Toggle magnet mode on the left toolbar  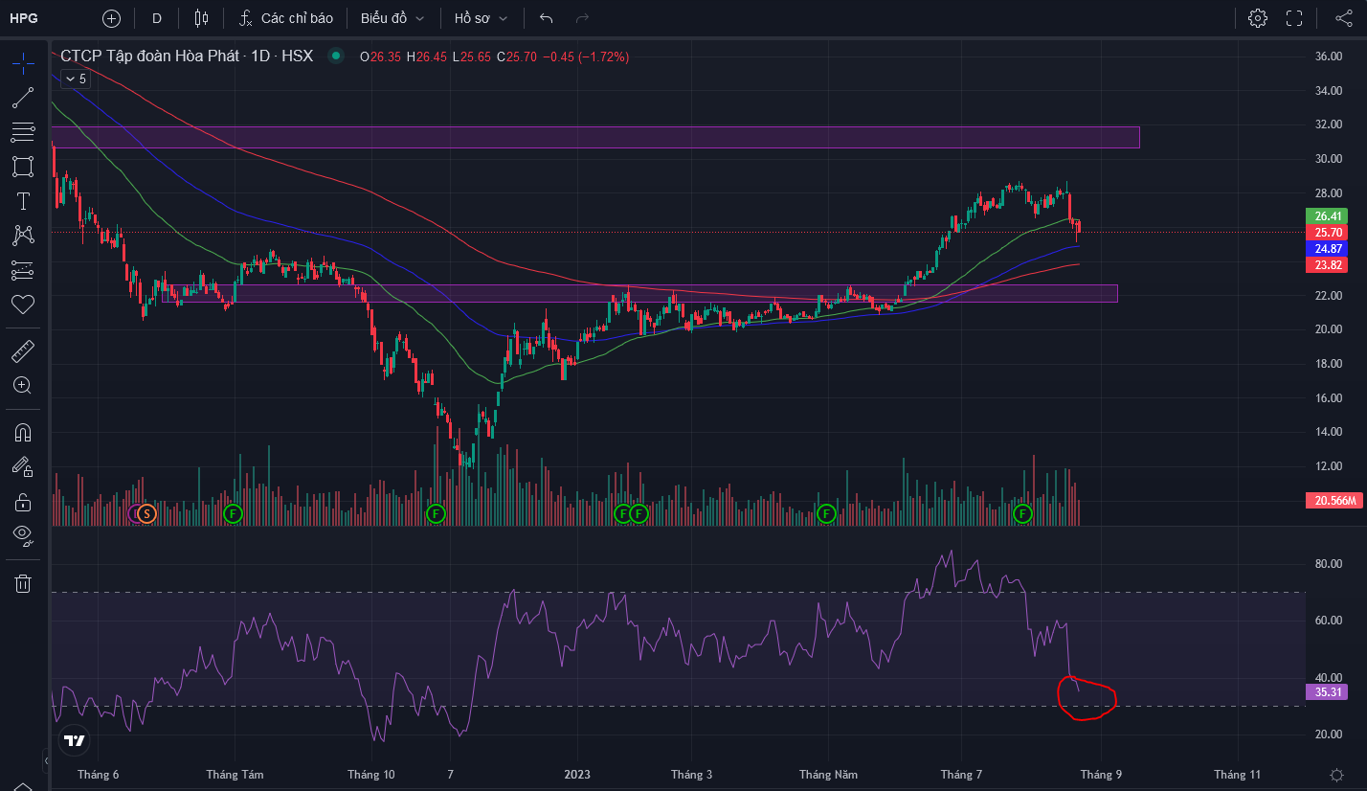click(23, 432)
